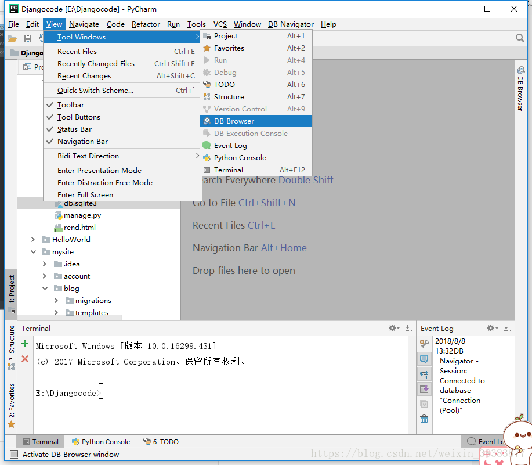Click Event Log wrench settings icon

tap(424, 344)
